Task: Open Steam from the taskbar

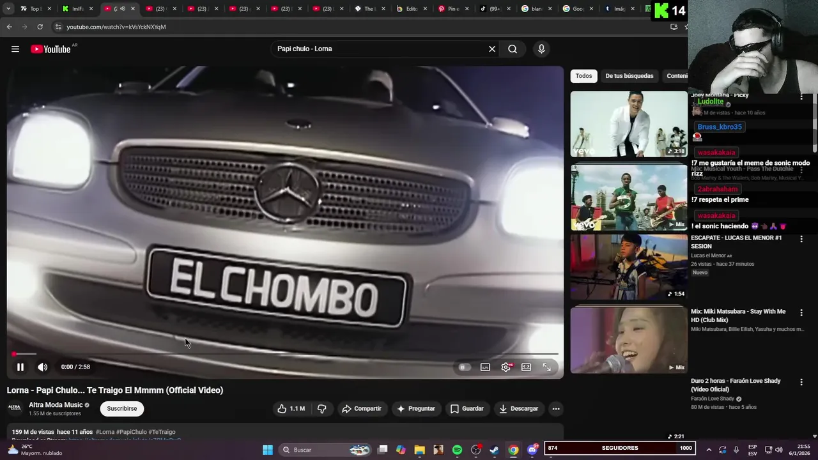Action: (494, 450)
